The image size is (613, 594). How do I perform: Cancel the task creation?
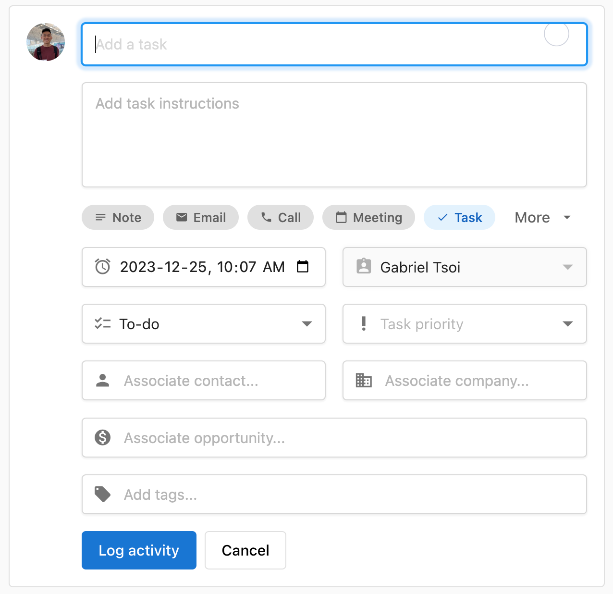click(245, 550)
